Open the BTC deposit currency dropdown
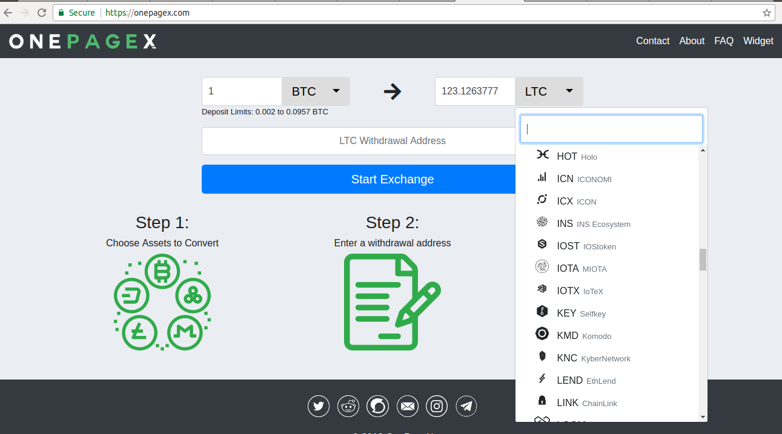 point(316,91)
